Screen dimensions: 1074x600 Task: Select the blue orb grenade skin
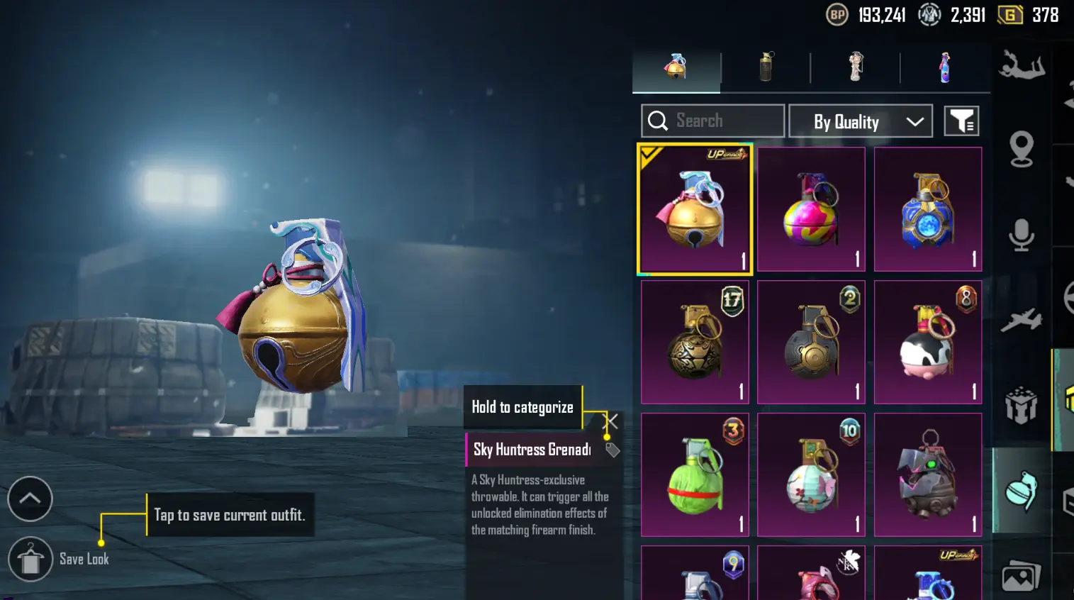pos(928,209)
